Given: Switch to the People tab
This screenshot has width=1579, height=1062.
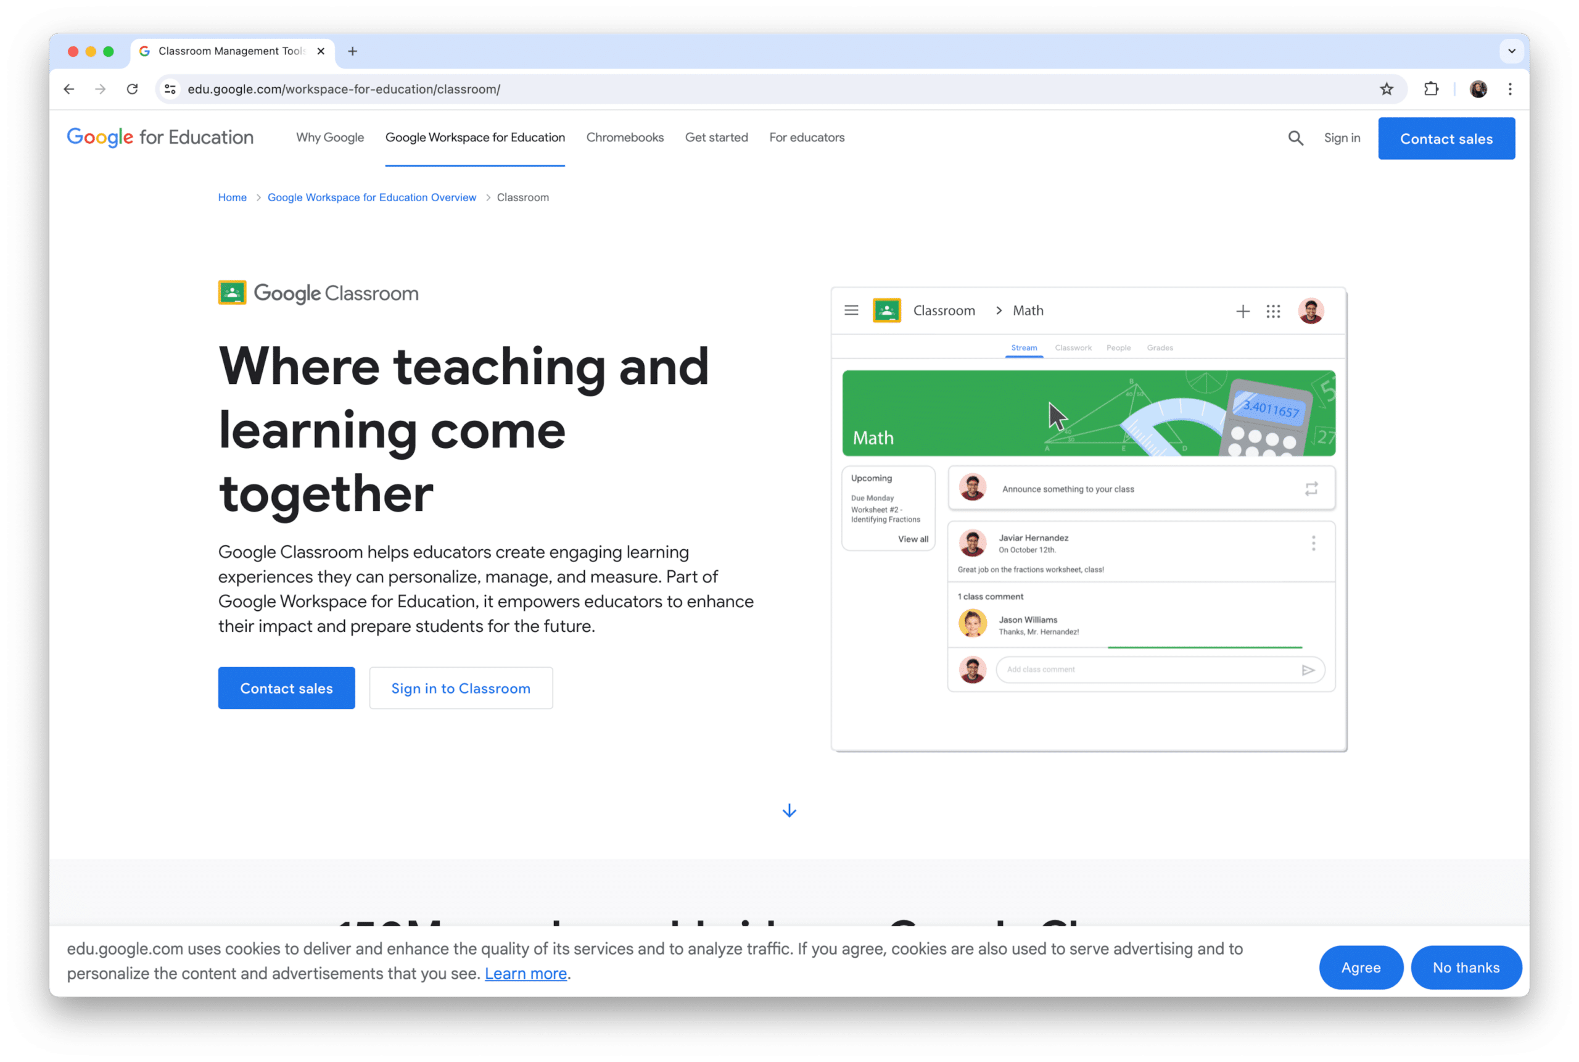Looking at the screenshot, I should 1117,347.
